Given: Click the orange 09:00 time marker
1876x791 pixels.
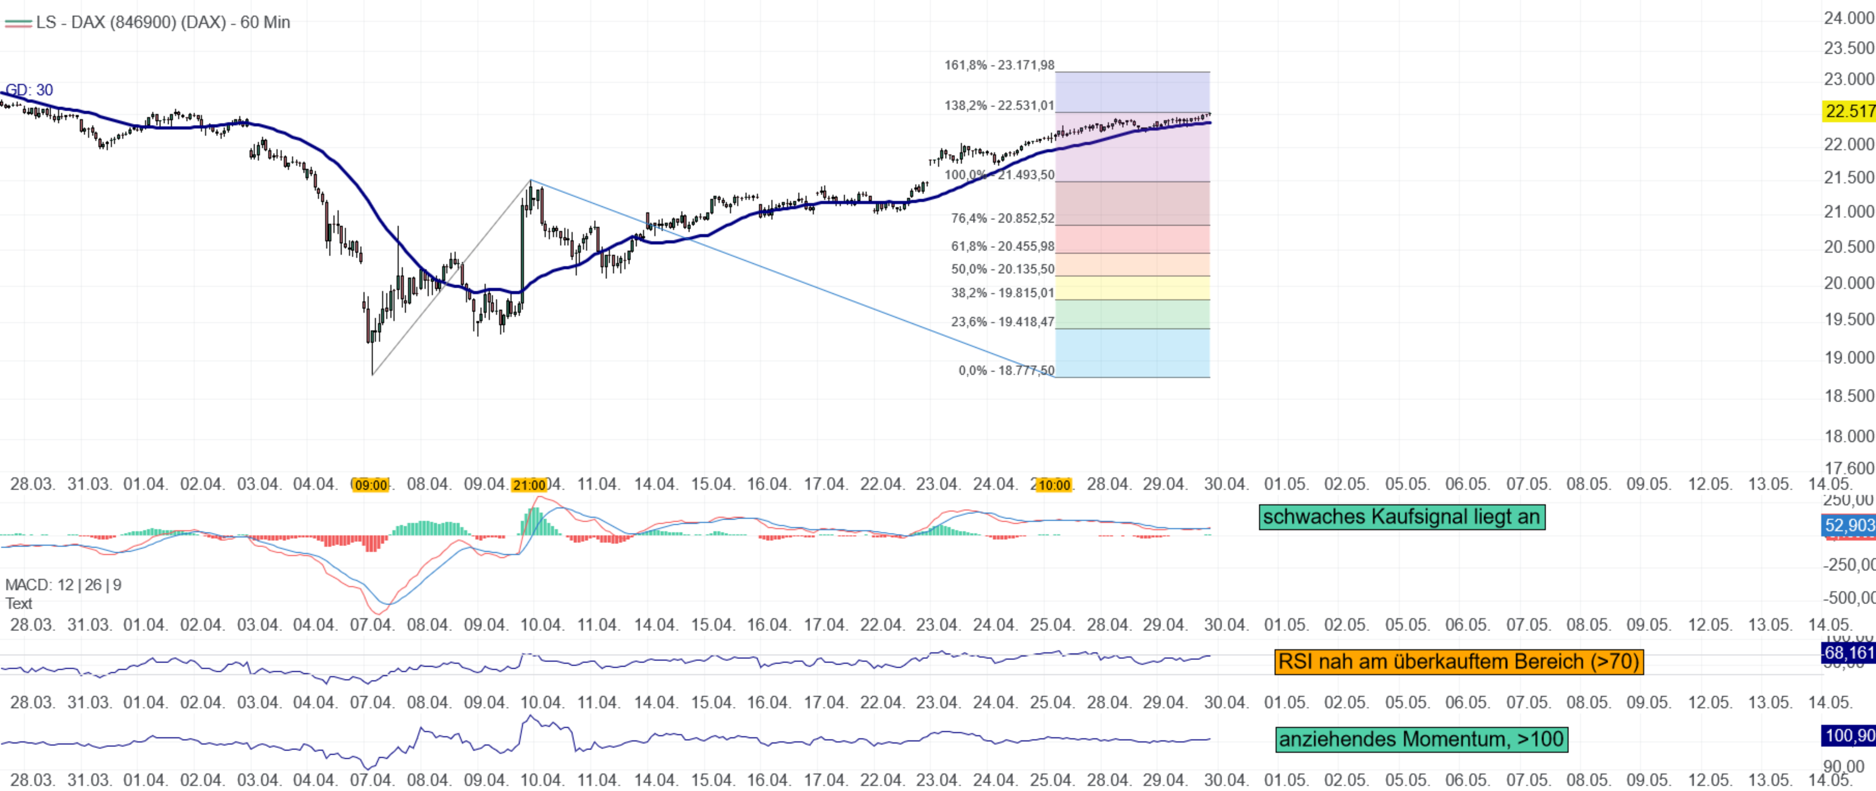Looking at the screenshot, I should (x=371, y=486).
